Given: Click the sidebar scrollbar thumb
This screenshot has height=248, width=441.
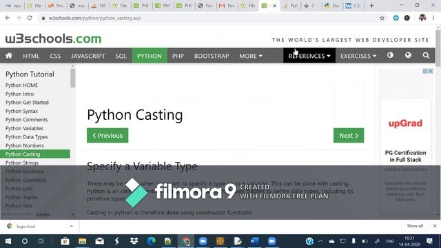Looking at the screenshot, I should click(73, 78).
